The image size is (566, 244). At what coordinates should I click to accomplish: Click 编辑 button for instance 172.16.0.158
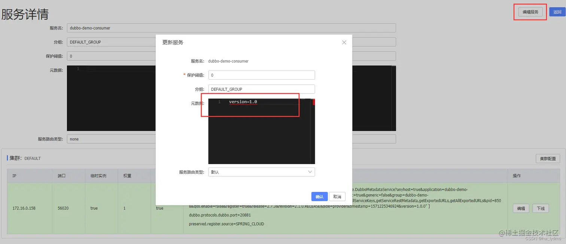pos(521,209)
